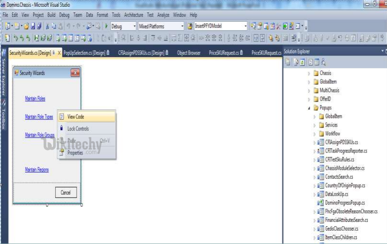
Task: Click the Cancel button in the form
Action: (66, 193)
